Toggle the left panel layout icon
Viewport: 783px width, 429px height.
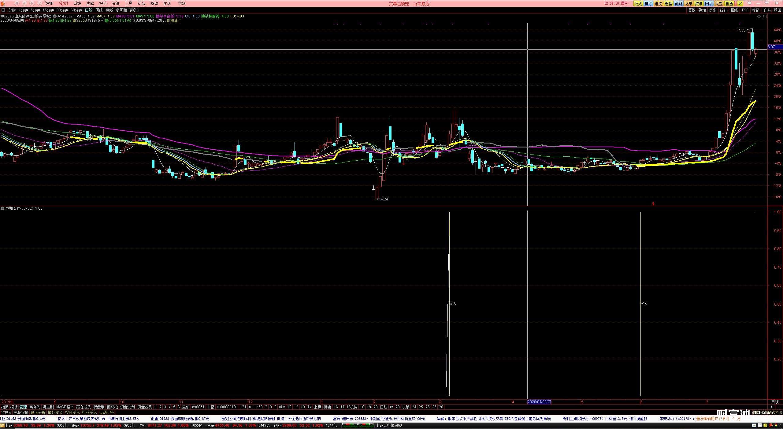[x=3, y=10]
